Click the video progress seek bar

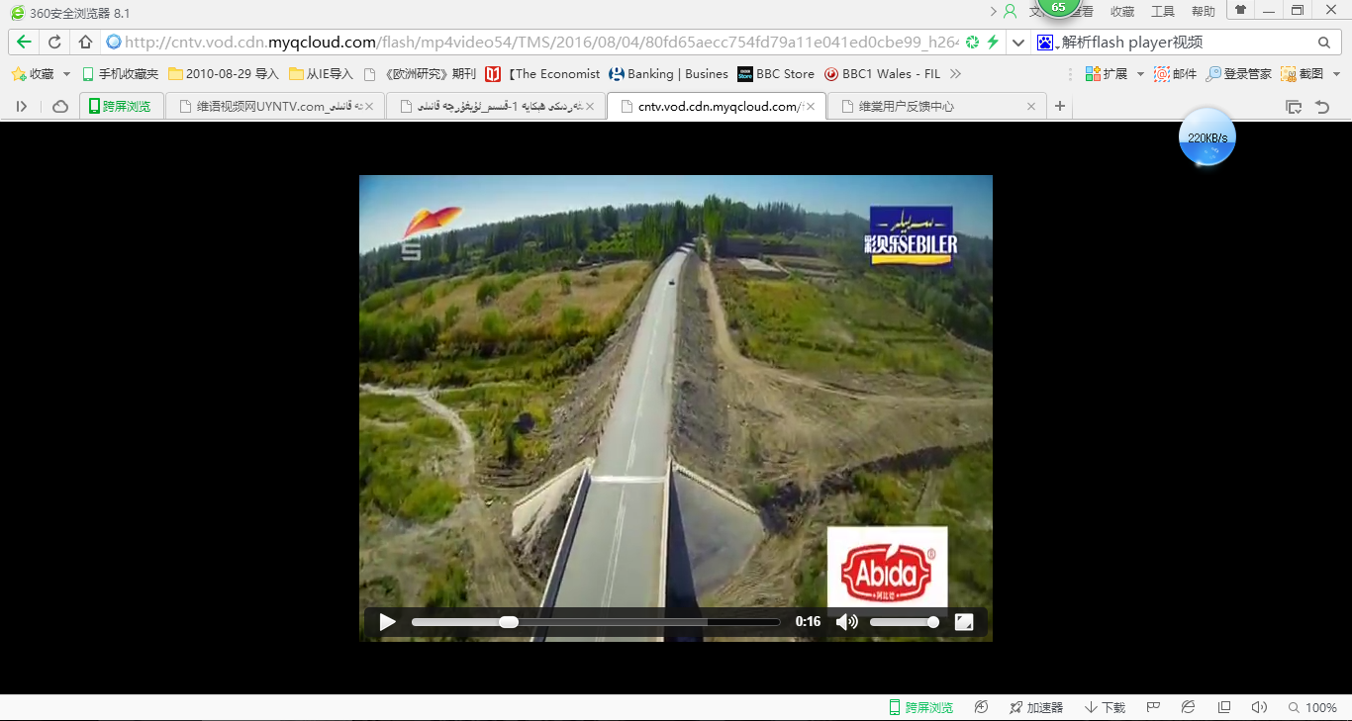click(x=595, y=622)
